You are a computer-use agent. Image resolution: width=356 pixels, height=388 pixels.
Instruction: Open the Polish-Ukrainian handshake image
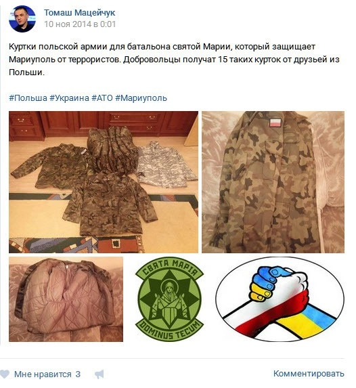[280, 299]
